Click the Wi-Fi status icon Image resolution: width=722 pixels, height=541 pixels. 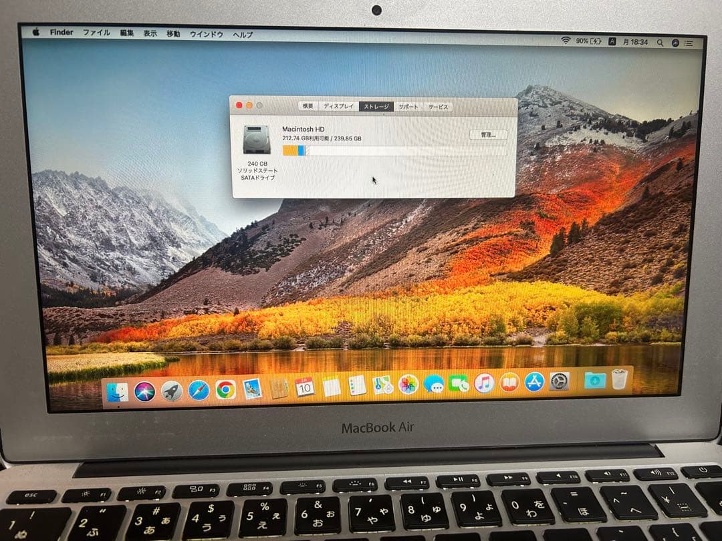(566, 41)
